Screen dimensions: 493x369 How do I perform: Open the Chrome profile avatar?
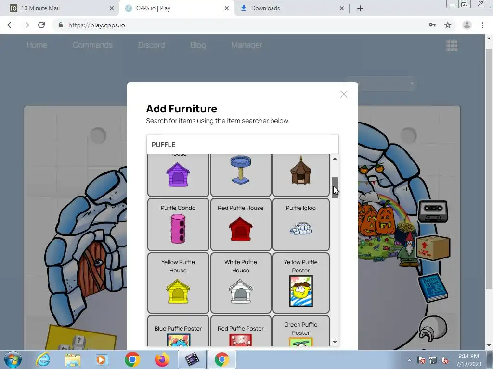tap(467, 25)
